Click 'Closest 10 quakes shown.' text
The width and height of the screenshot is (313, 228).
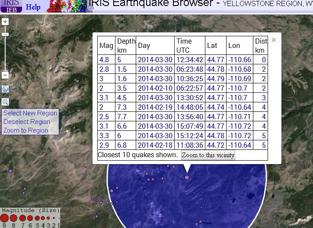[x=138, y=155]
